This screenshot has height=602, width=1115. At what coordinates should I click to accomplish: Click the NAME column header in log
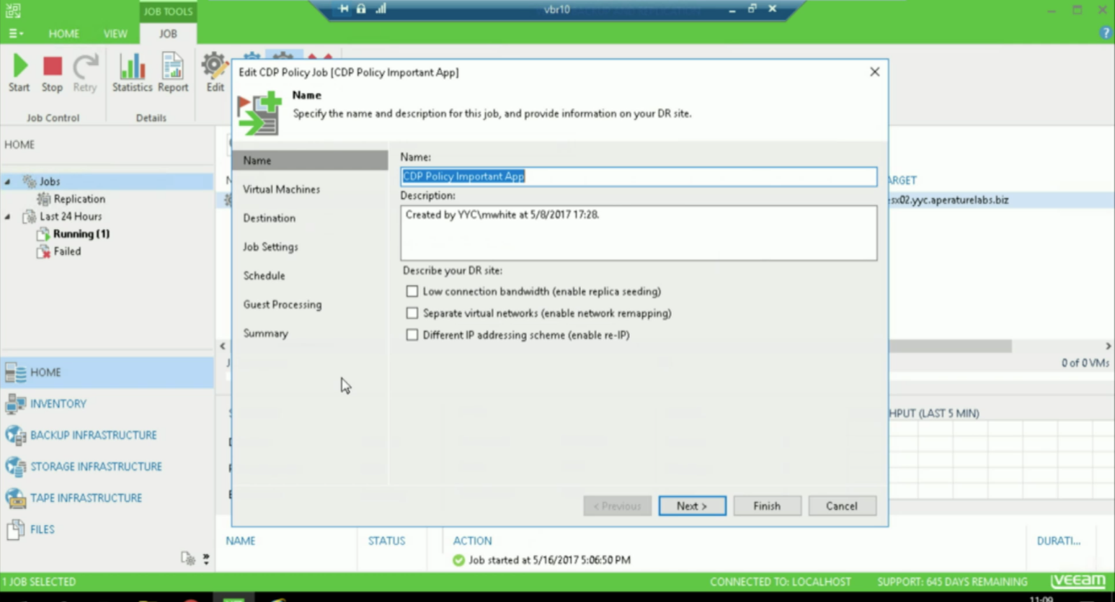(x=241, y=541)
